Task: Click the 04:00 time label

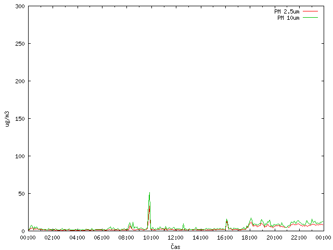Action: tap(77, 238)
